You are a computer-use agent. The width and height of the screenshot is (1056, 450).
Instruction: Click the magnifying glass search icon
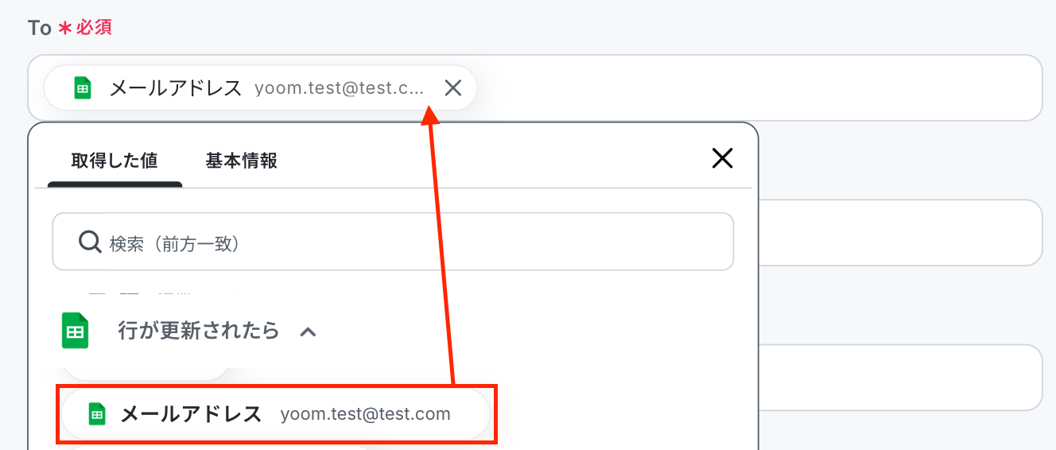tap(90, 242)
